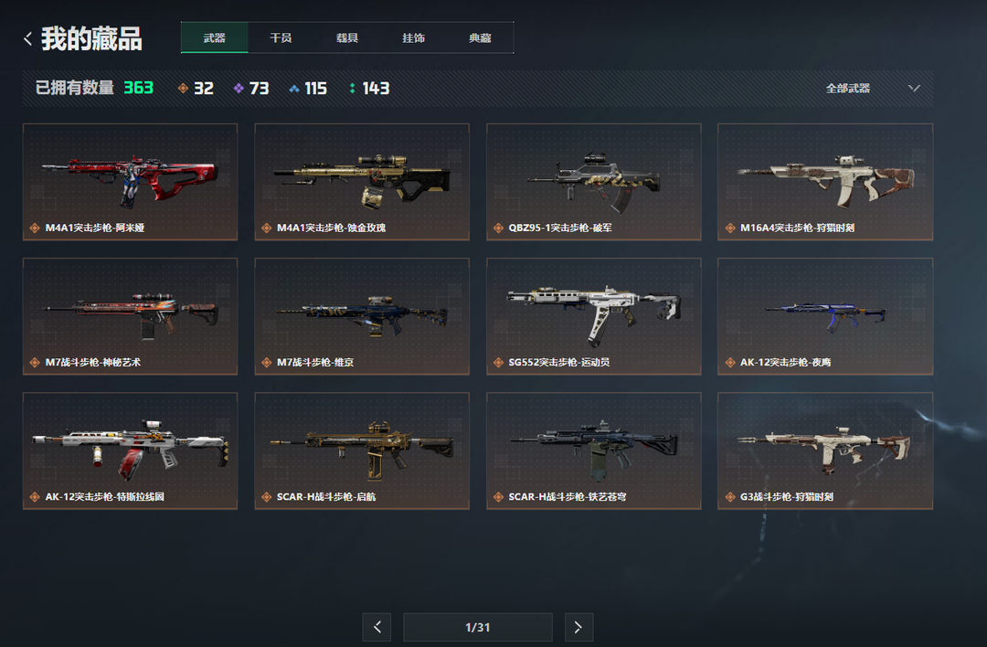Image resolution: width=987 pixels, height=647 pixels.
Task: Click the blue rarity icon next to 115
Action: coord(294,89)
